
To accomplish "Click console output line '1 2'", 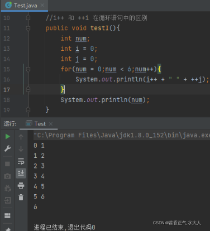I will click(x=39, y=156).
